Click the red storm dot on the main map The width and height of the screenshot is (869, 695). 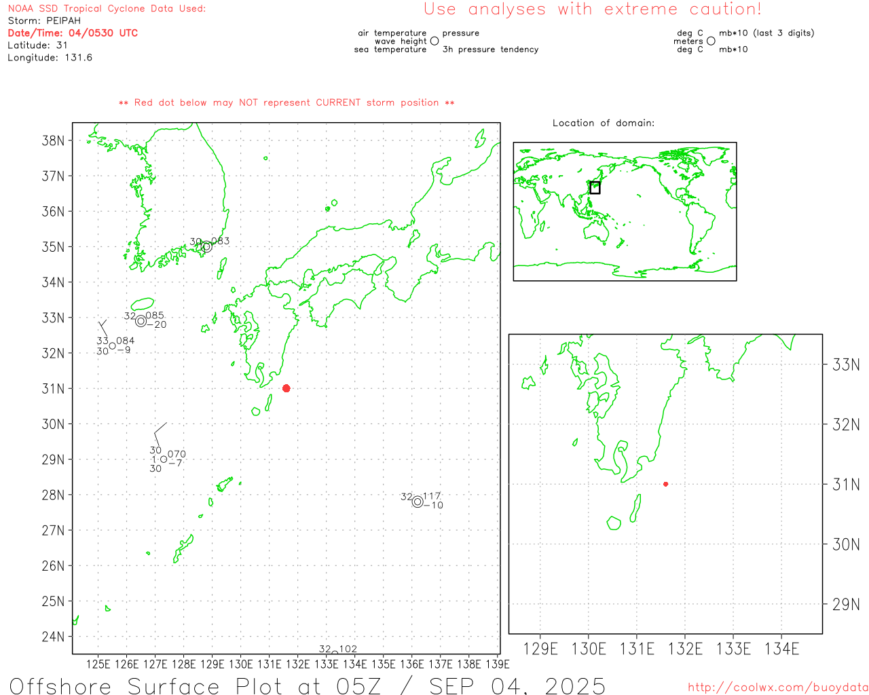click(286, 388)
